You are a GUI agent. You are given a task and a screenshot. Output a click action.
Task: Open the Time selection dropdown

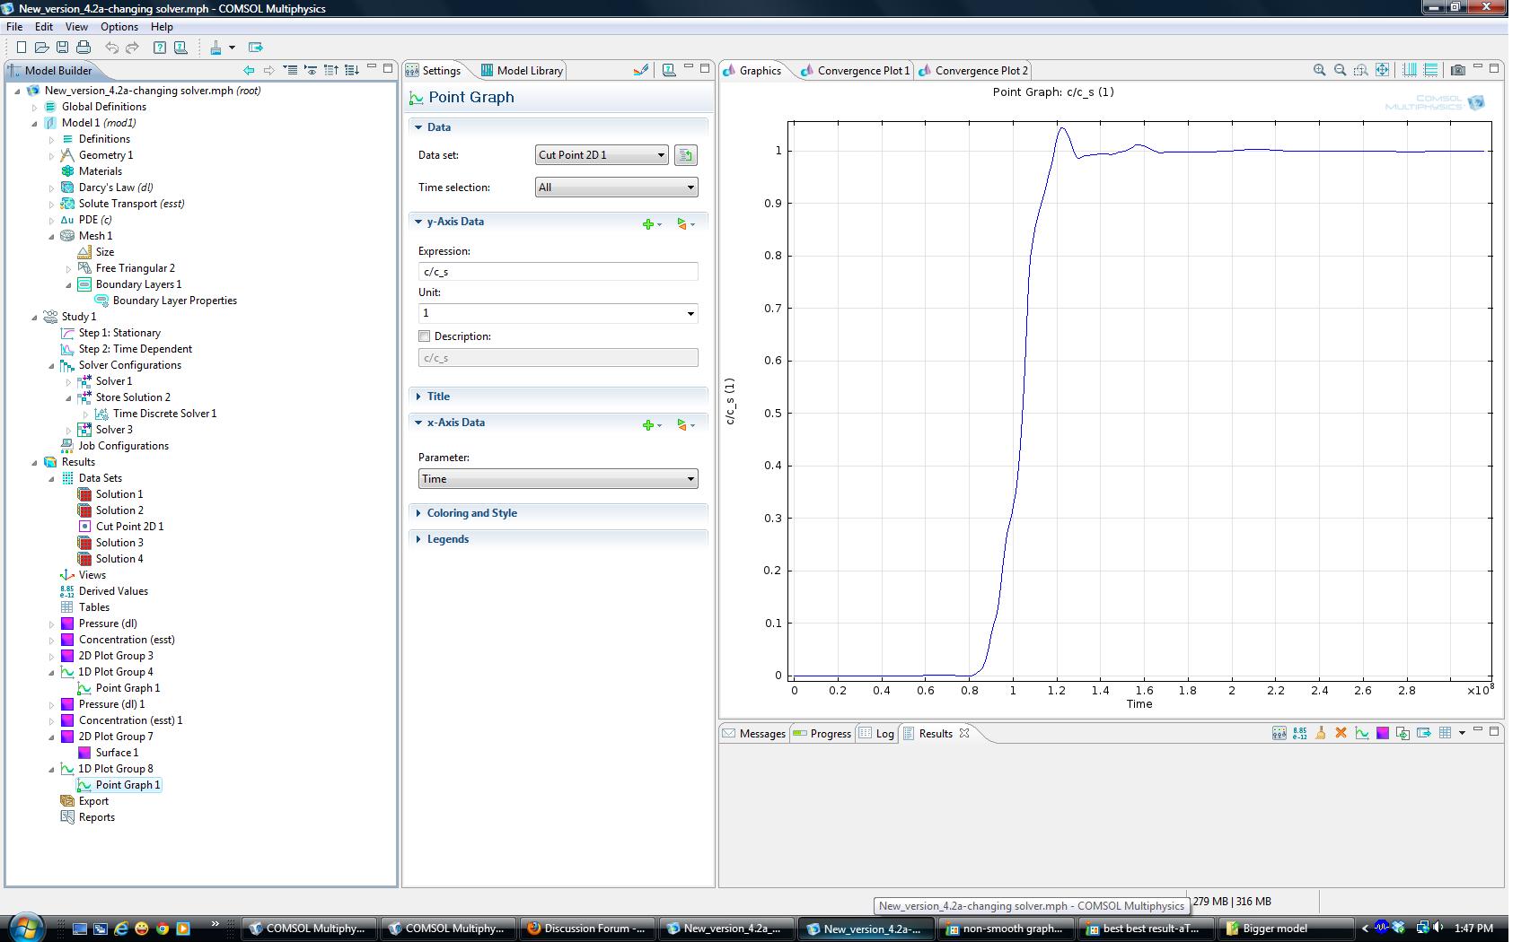click(x=616, y=188)
